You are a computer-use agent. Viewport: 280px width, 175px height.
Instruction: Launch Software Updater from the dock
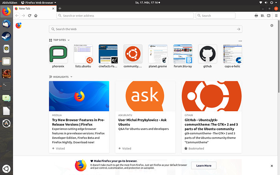(x=6, y=123)
